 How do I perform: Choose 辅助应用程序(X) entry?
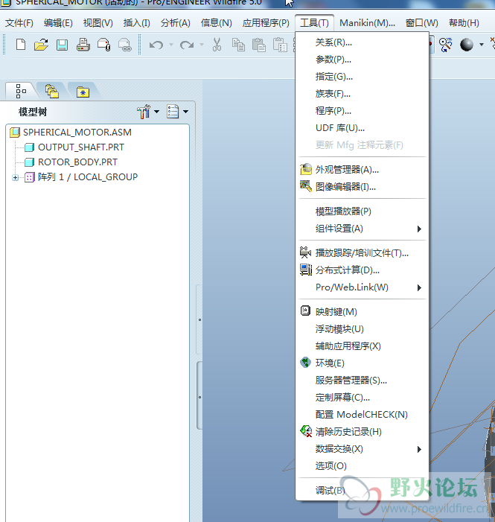[x=363, y=346]
